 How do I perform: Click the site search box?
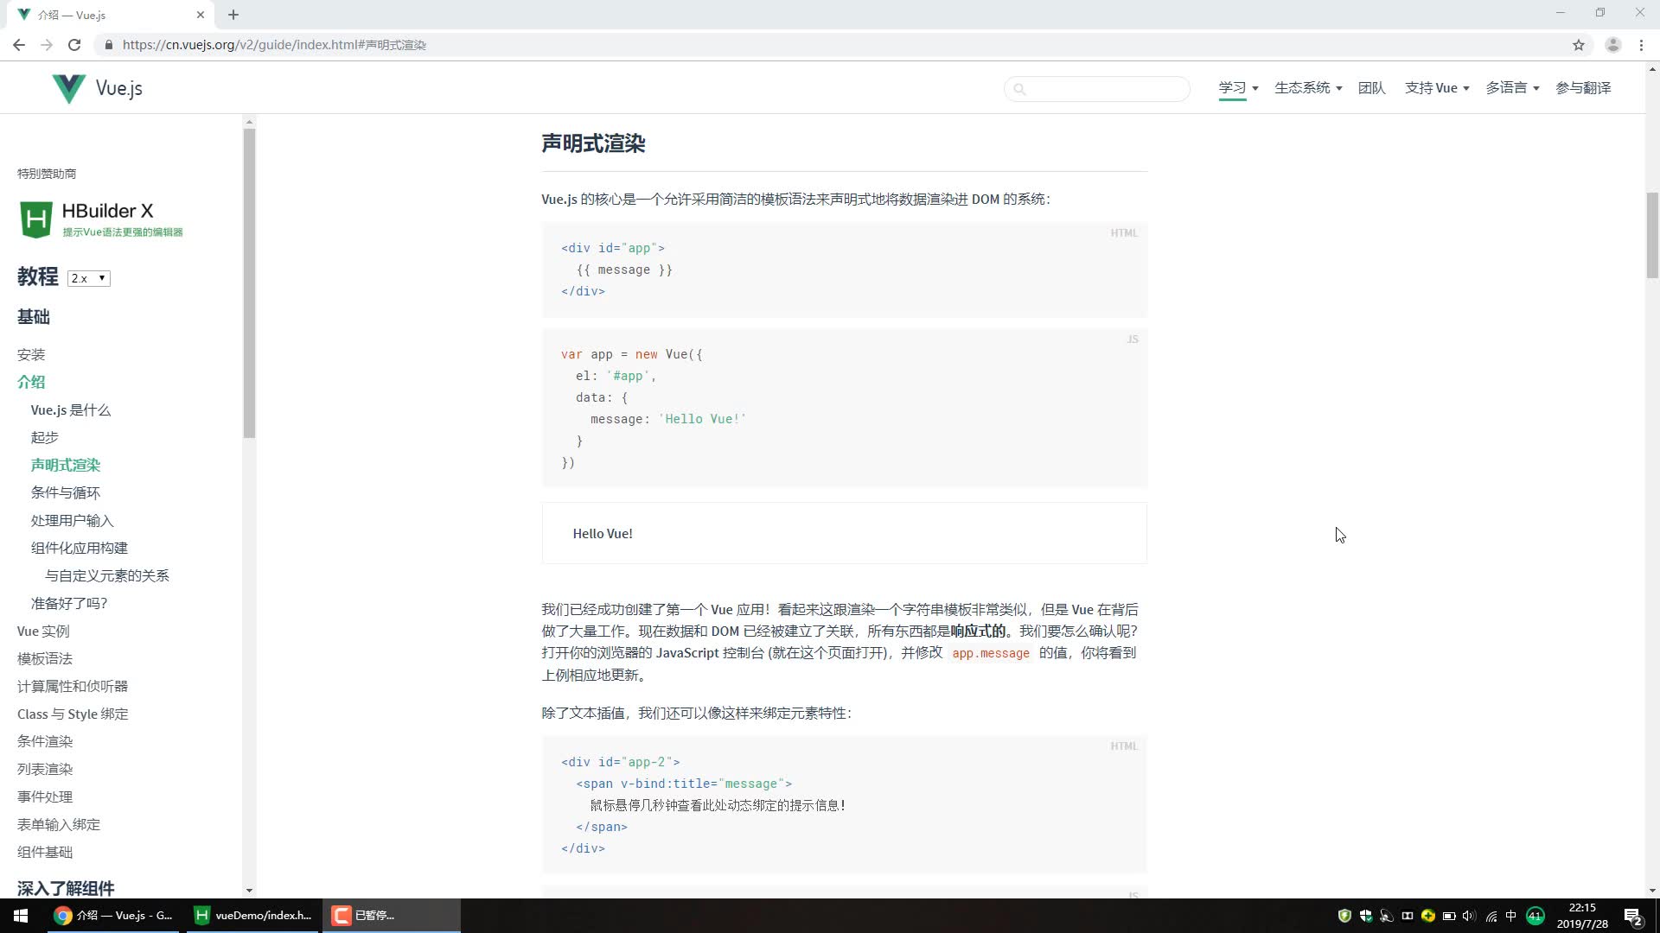[1097, 88]
